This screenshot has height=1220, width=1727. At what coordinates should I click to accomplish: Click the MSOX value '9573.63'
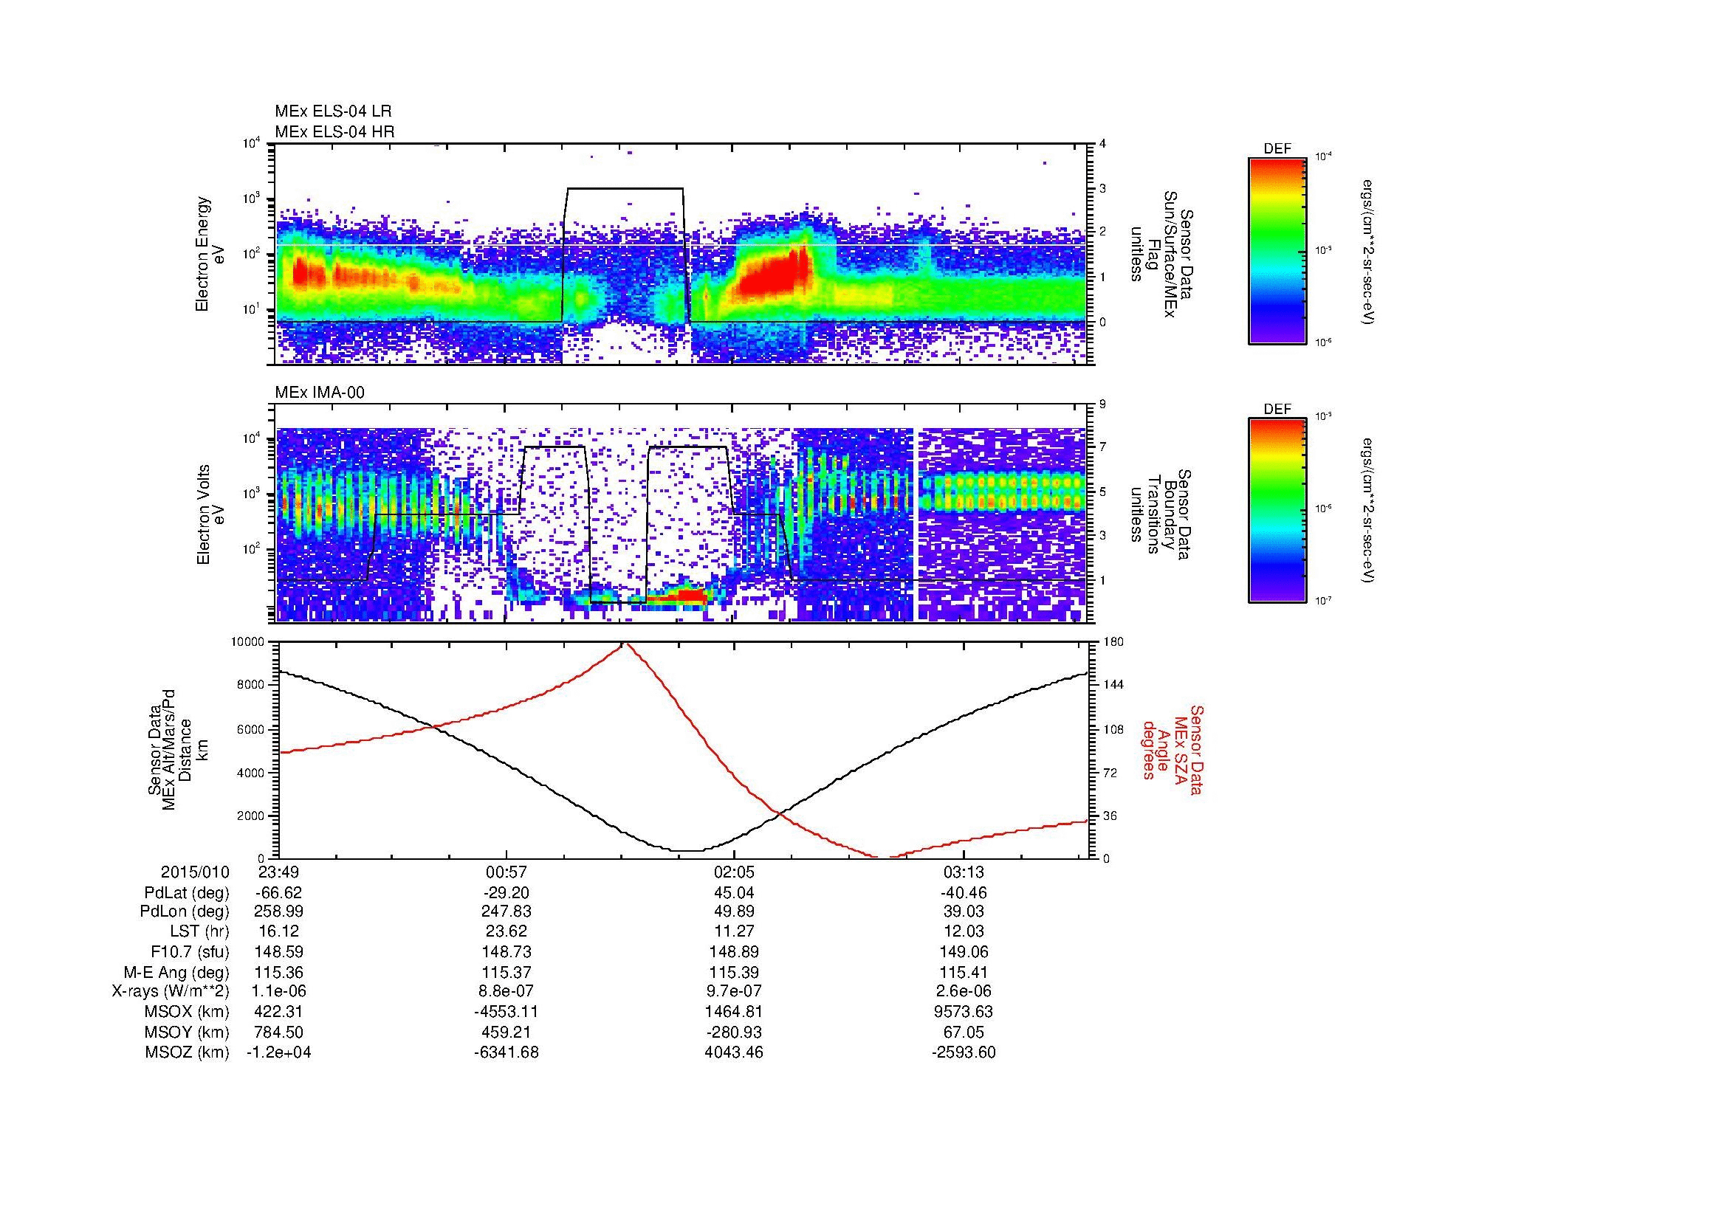pos(963,1012)
